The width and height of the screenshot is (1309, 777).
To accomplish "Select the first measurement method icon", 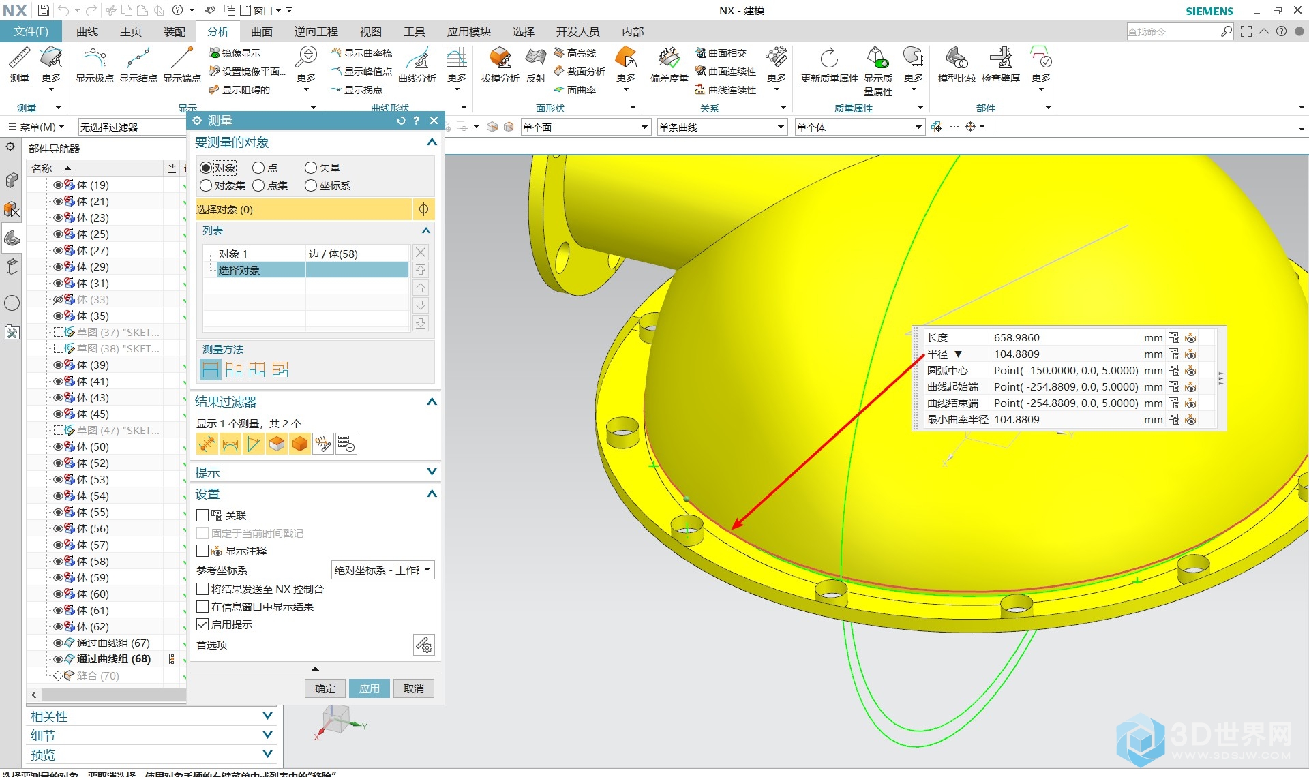I will point(211,369).
